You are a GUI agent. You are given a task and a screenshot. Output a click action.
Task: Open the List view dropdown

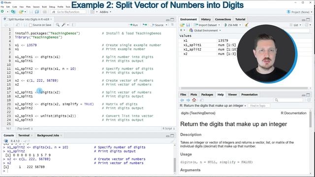(x=295, y=25)
